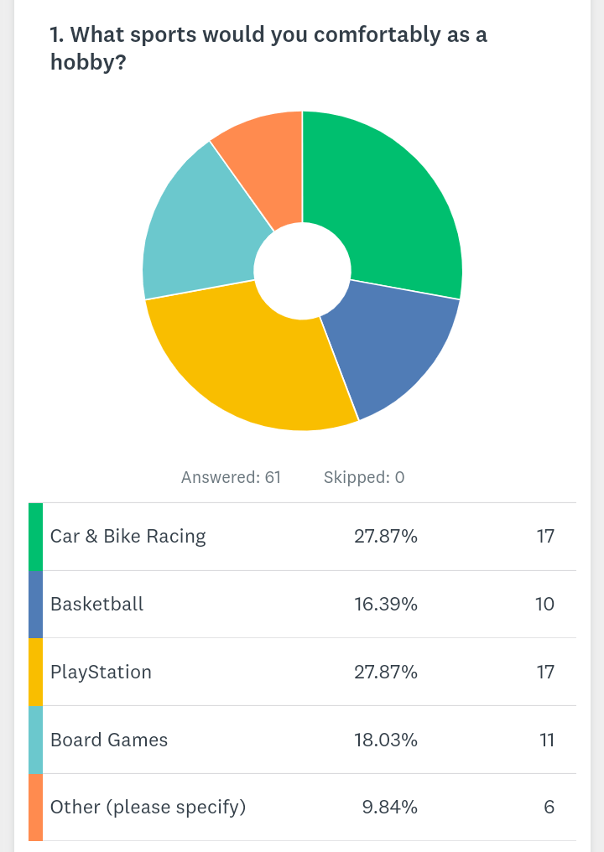Select the Car & Bike Racing row label

point(128,537)
